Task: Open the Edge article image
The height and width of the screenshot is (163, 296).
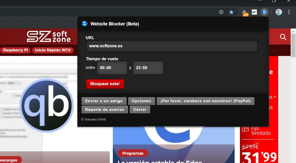Action: coord(174,144)
